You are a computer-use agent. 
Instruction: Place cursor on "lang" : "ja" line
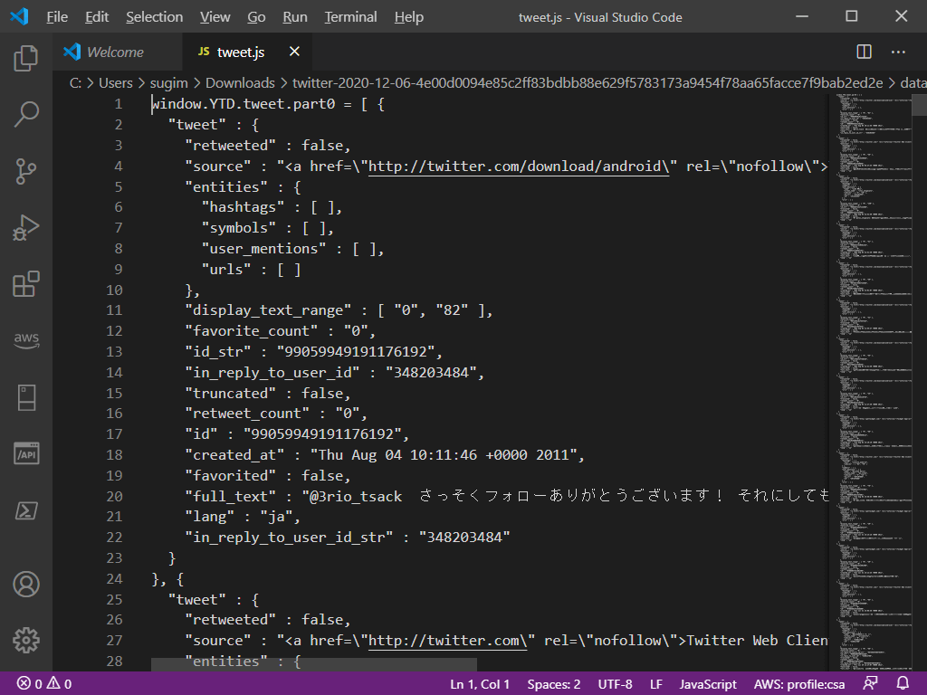click(243, 517)
